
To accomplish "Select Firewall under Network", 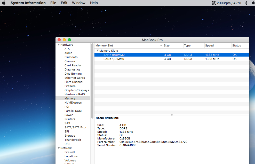I will click(69, 152).
